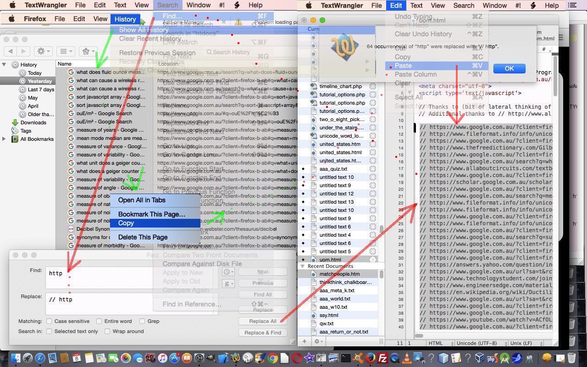587x367 pixels.
Task: Select Copy from the context menu
Action: coord(126,223)
